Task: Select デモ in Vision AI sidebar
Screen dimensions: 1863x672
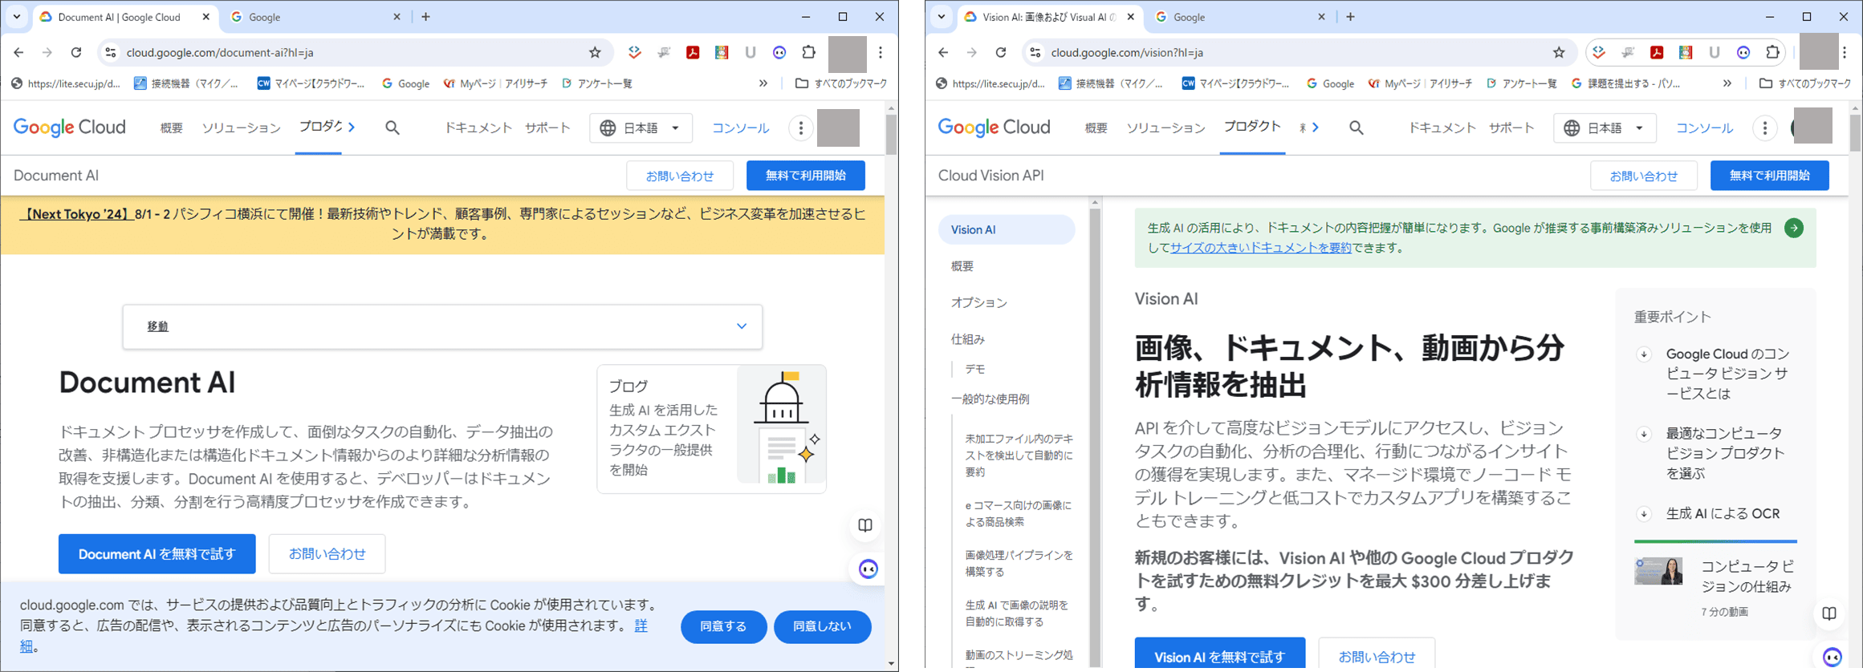Action: click(974, 369)
